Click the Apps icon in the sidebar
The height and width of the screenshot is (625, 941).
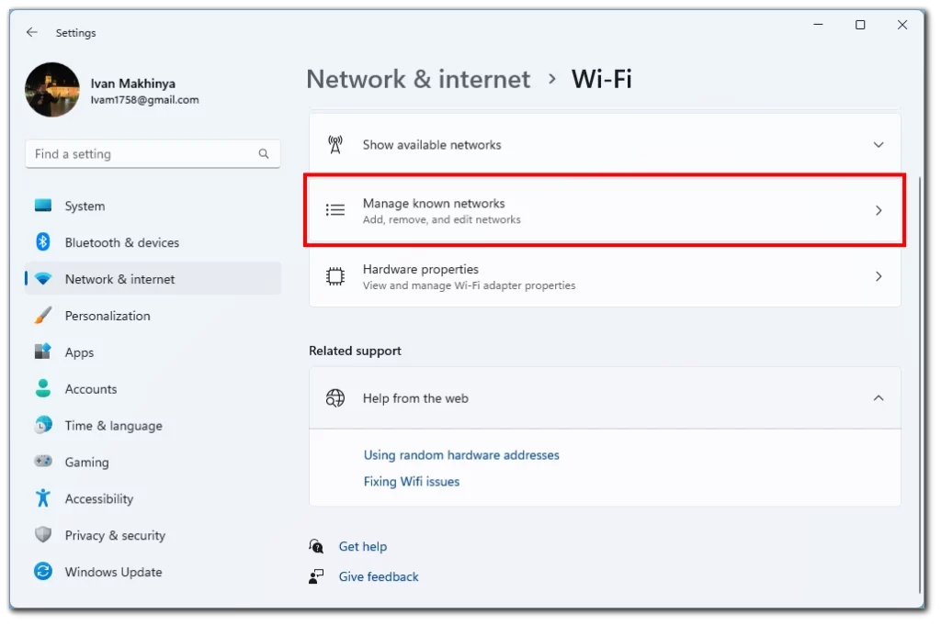click(43, 352)
